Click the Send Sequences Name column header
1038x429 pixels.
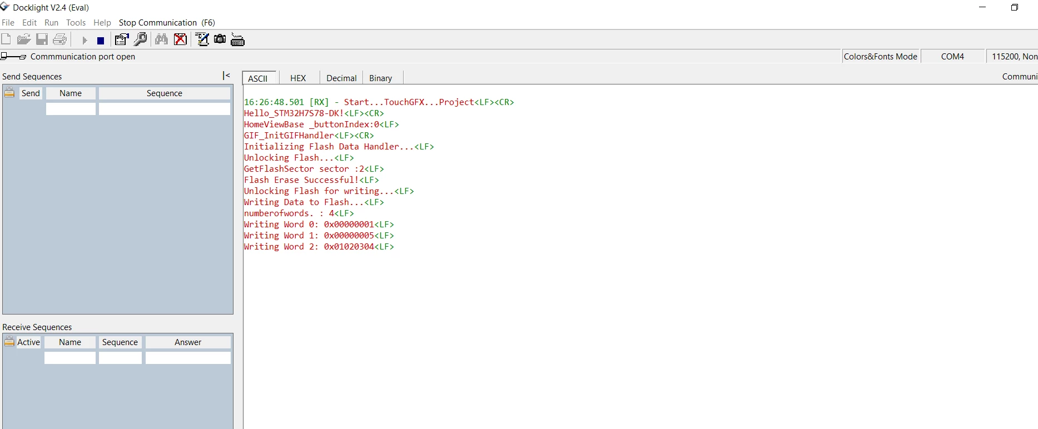[71, 93]
